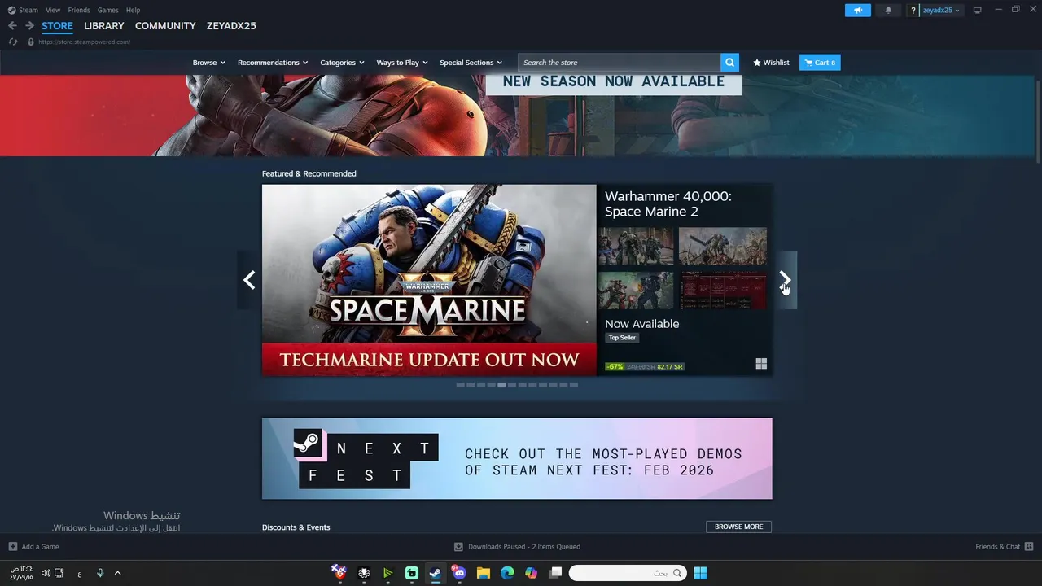Click the Space Marine Techmarine Update capsule image
This screenshot has height=586, width=1042.
tap(429, 280)
